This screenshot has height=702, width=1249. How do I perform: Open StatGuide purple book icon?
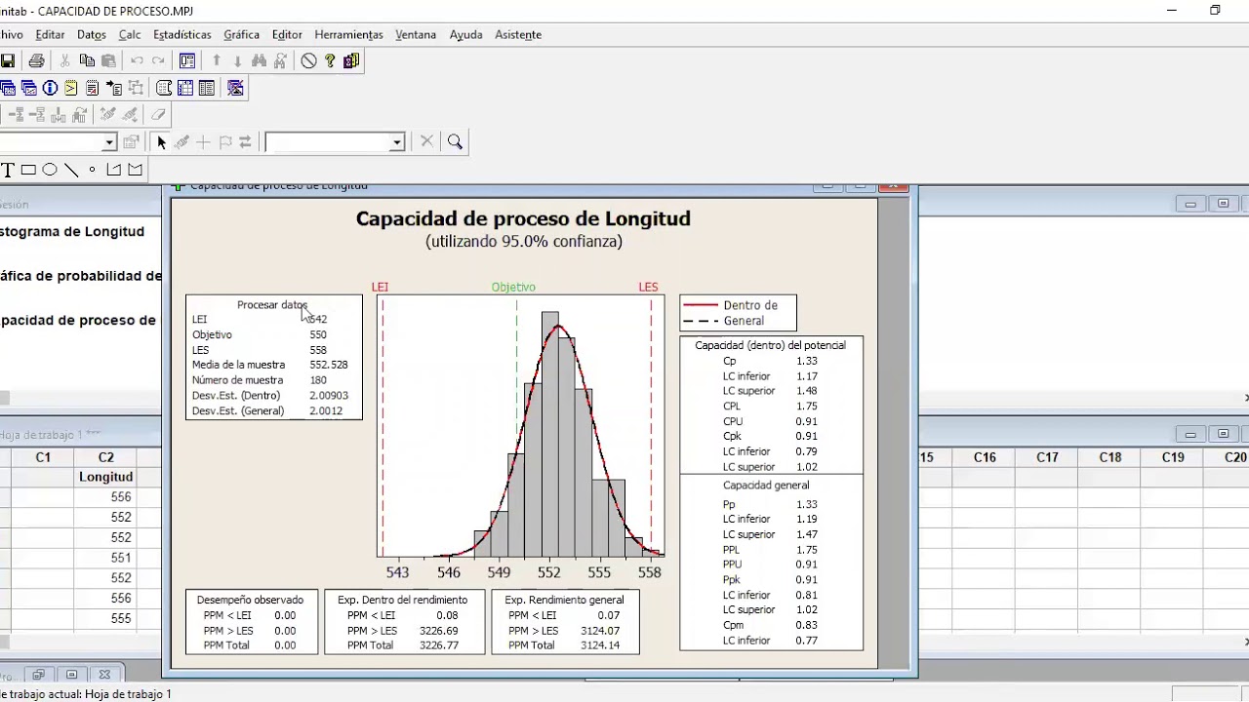[351, 60]
